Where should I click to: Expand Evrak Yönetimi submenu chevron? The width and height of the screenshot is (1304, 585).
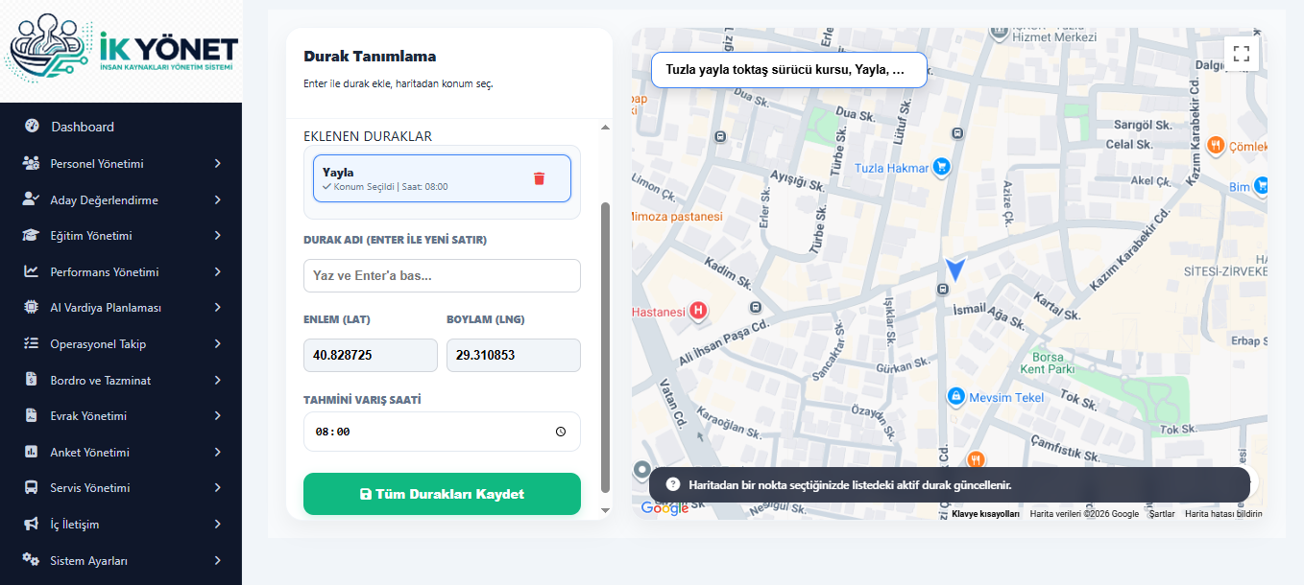[x=218, y=416]
